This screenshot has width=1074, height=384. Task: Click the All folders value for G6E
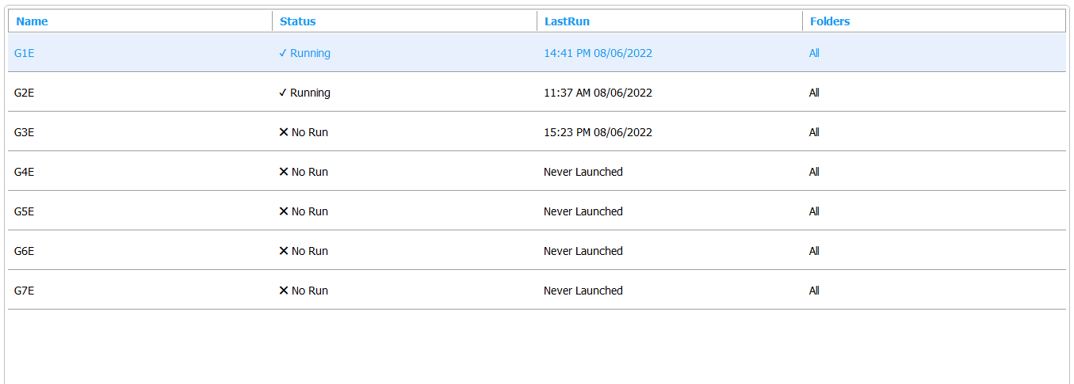pos(814,251)
